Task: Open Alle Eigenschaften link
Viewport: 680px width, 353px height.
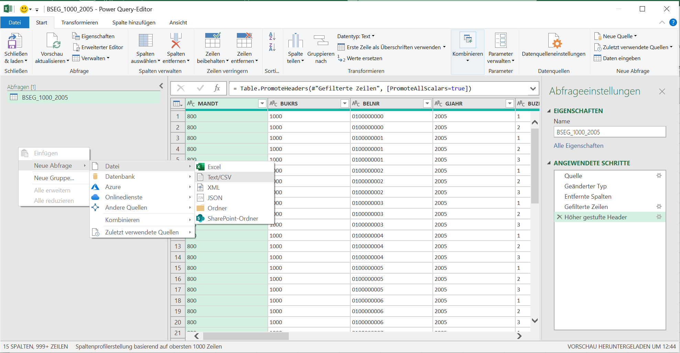Action: click(578, 145)
